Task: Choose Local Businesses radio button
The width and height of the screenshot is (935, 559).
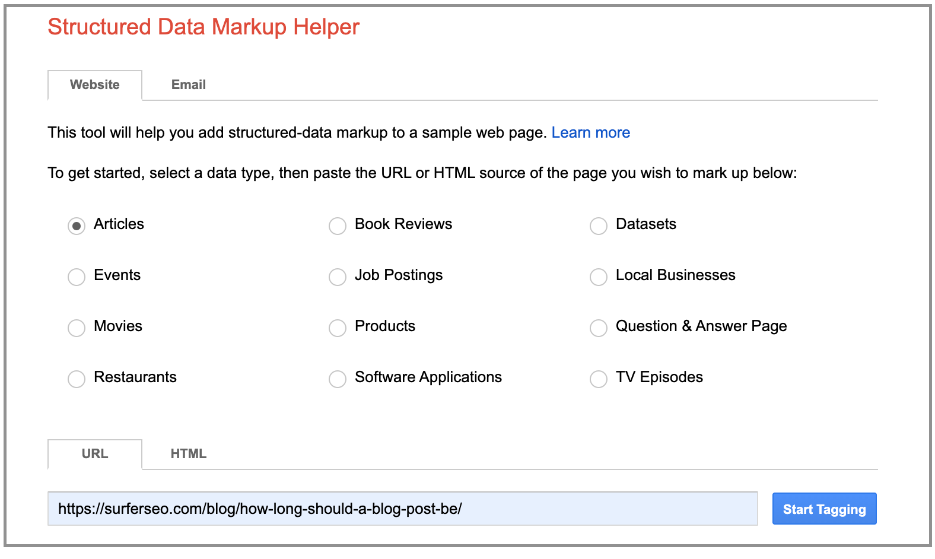Action: tap(599, 277)
